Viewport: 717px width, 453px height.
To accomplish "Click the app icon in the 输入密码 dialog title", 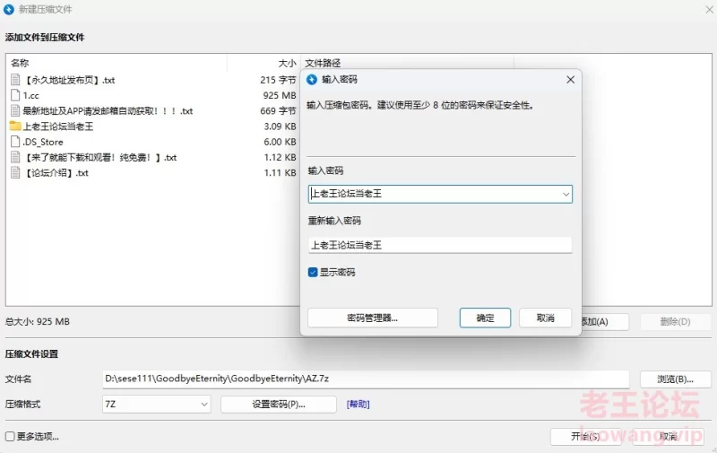I will pyautogui.click(x=312, y=80).
